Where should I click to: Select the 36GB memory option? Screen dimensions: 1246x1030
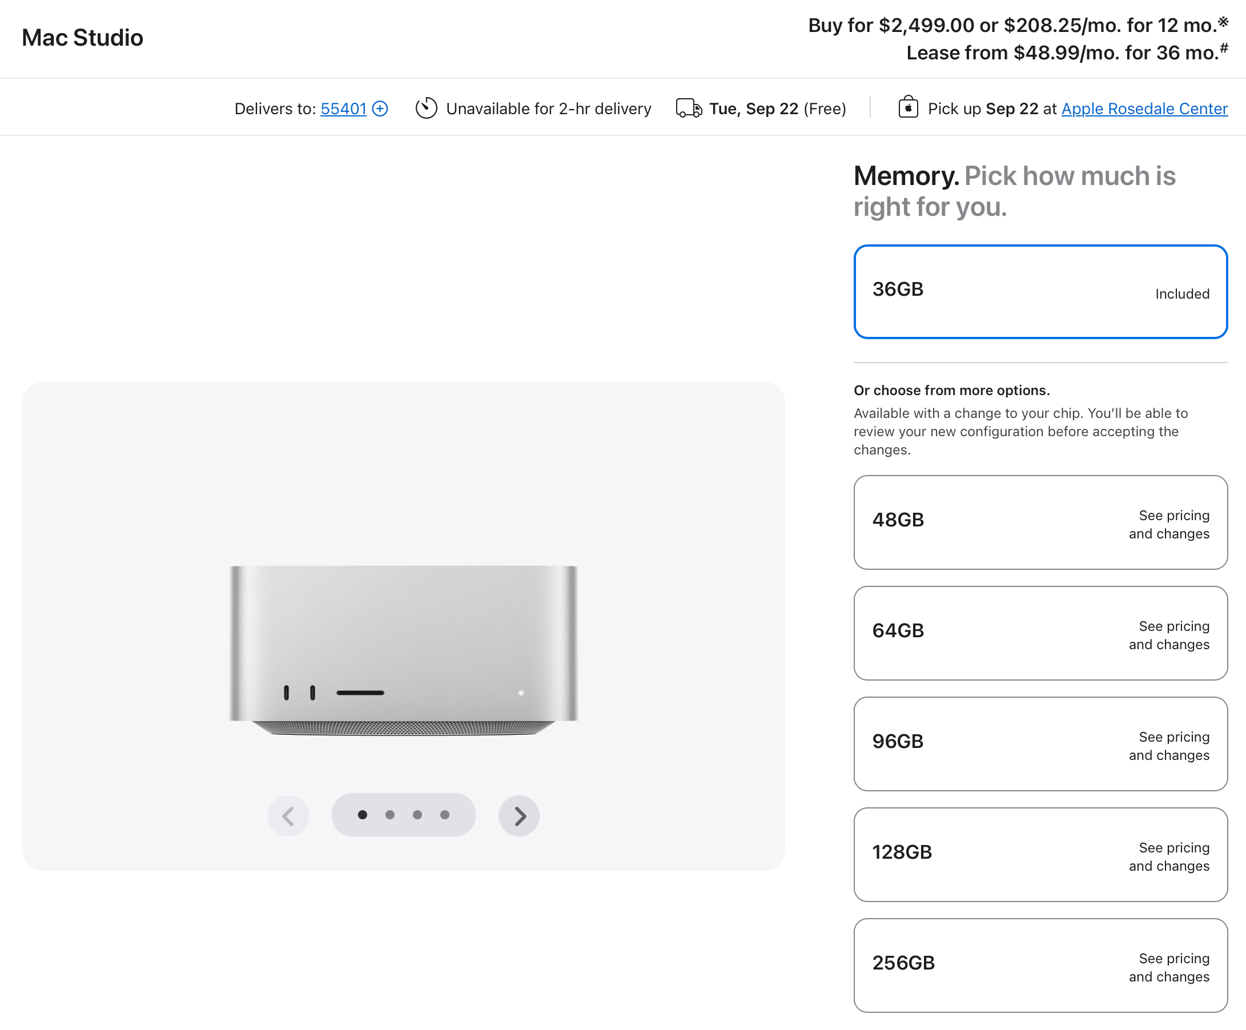[x=1040, y=292]
